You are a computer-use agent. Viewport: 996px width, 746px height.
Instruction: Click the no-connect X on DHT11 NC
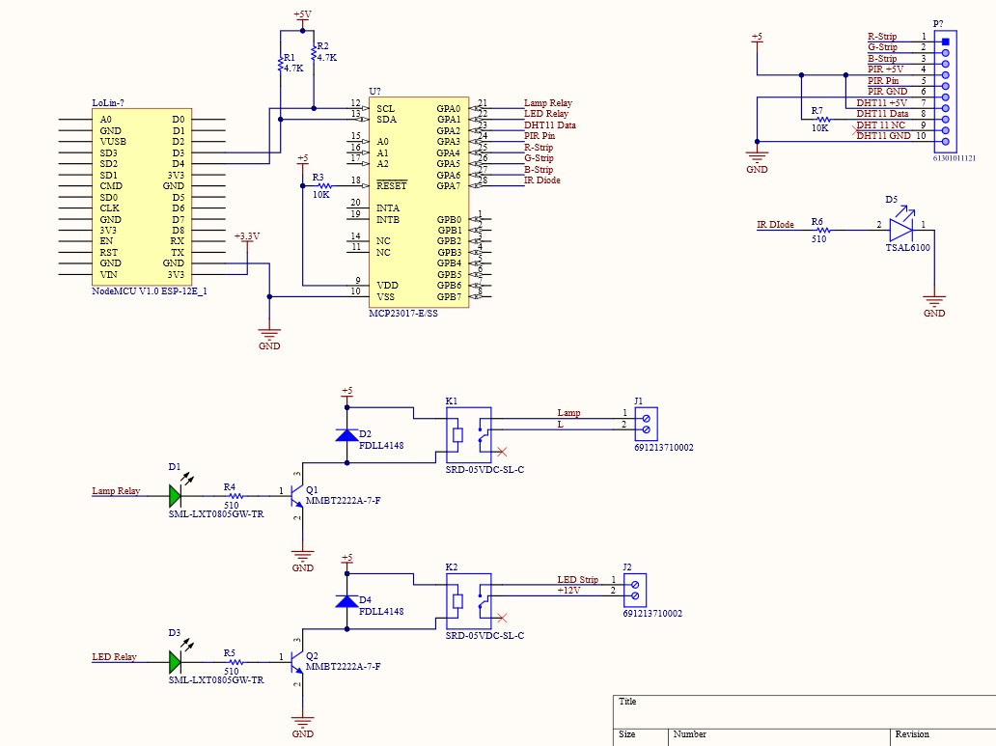coord(858,130)
